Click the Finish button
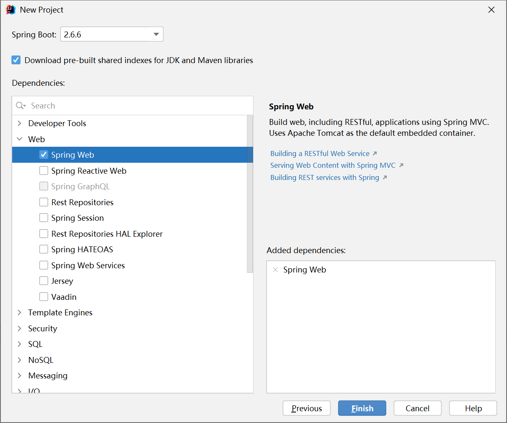Viewport: 507px width, 423px height. click(362, 408)
